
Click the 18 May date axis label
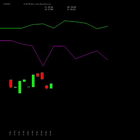point(32,133)
